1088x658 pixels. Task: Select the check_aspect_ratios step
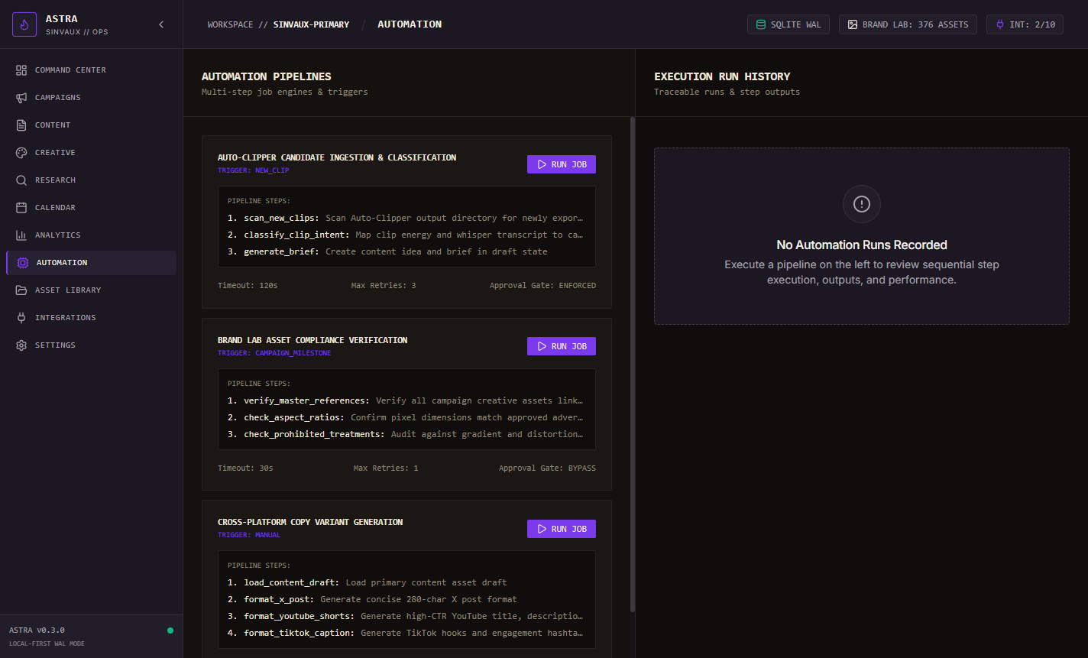point(406,417)
